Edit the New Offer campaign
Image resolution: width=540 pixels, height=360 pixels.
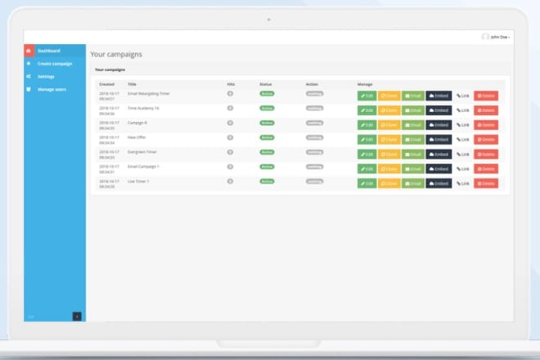point(367,140)
